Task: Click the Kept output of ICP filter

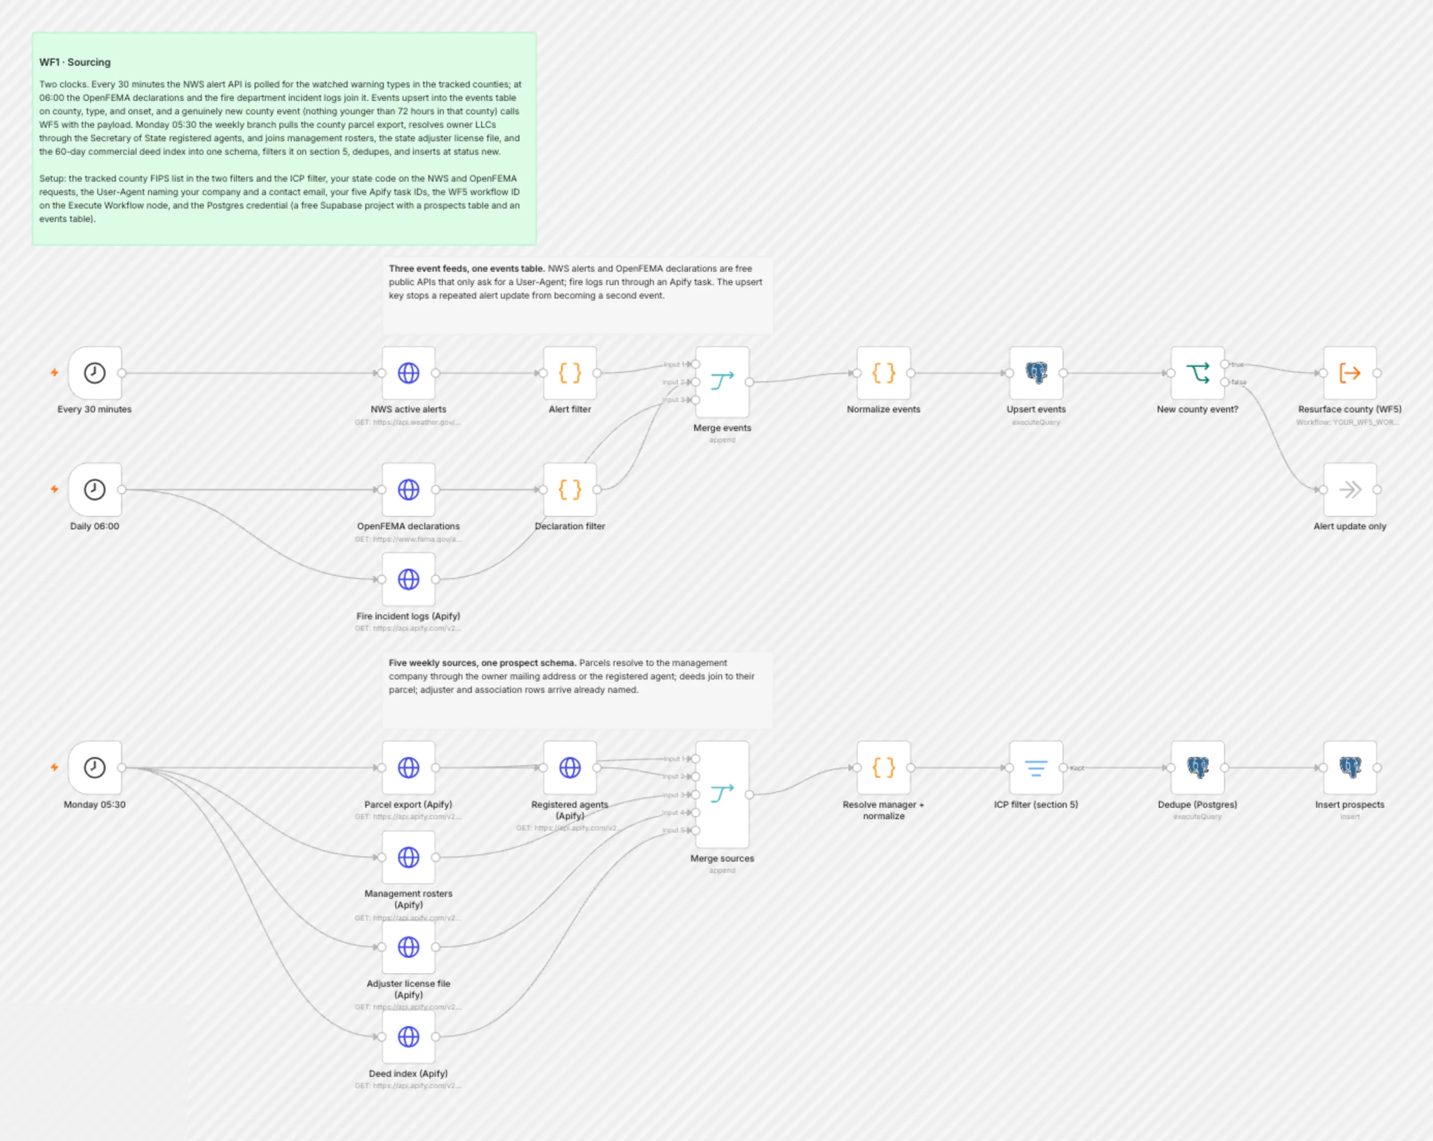Action: point(1064,767)
